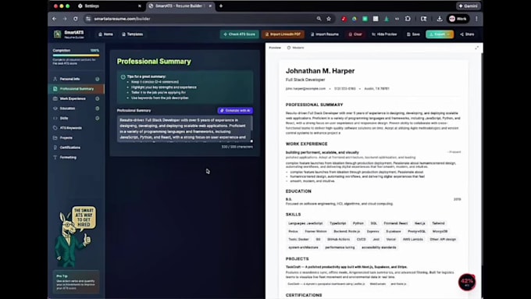
Task: Click the Gemini button
Action: pos(468,6)
